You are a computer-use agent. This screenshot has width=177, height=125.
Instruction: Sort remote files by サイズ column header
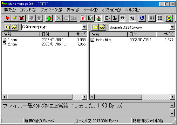[166, 34]
